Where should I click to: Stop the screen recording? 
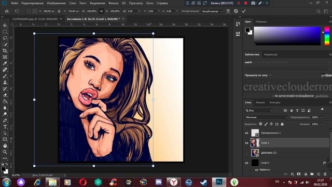245,3
